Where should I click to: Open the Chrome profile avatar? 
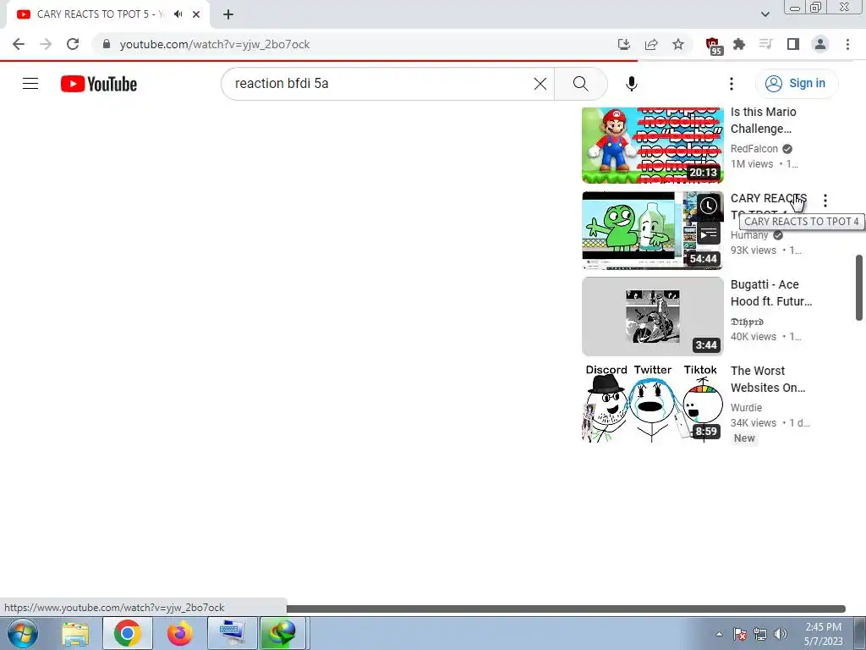(x=820, y=44)
